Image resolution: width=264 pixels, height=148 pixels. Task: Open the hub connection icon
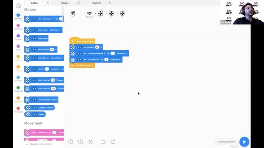tap(73, 14)
